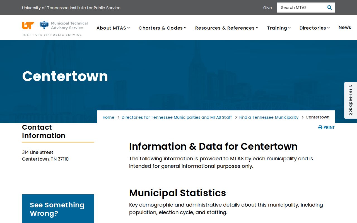This screenshot has width=357, height=223.
Task: Go to the News page
Action: point(345,27)
